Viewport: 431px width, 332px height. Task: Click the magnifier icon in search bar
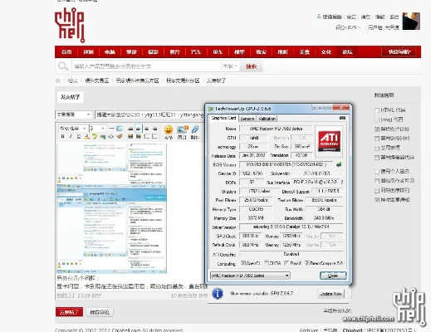63,66
